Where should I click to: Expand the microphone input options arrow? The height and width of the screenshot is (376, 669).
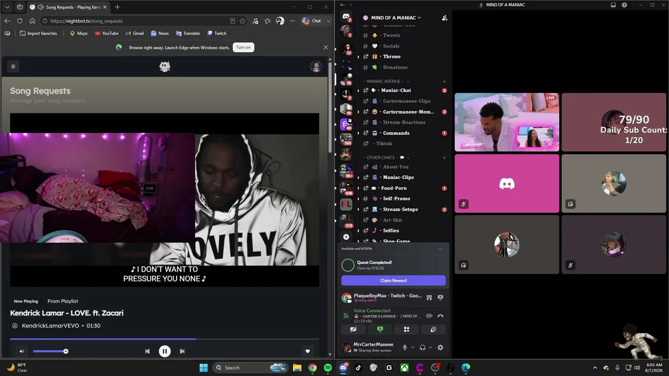pyautogui.click(x=412, y=347)
